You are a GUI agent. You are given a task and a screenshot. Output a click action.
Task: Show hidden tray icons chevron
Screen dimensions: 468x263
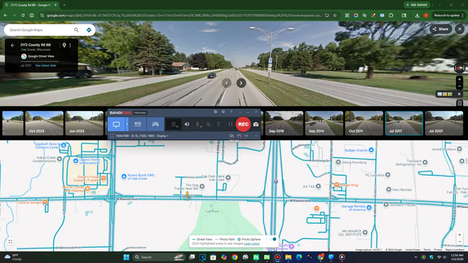(x=415, y=257)
